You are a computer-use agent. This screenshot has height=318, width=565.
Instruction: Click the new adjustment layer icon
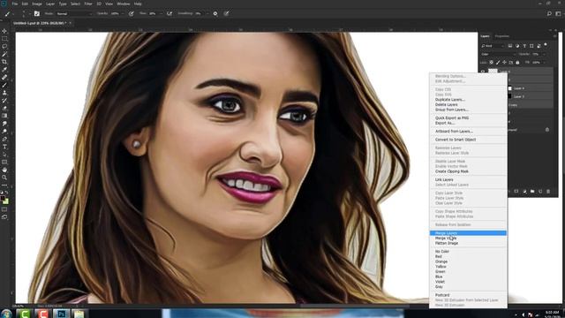pyautogui.click(x=524, y=192)
